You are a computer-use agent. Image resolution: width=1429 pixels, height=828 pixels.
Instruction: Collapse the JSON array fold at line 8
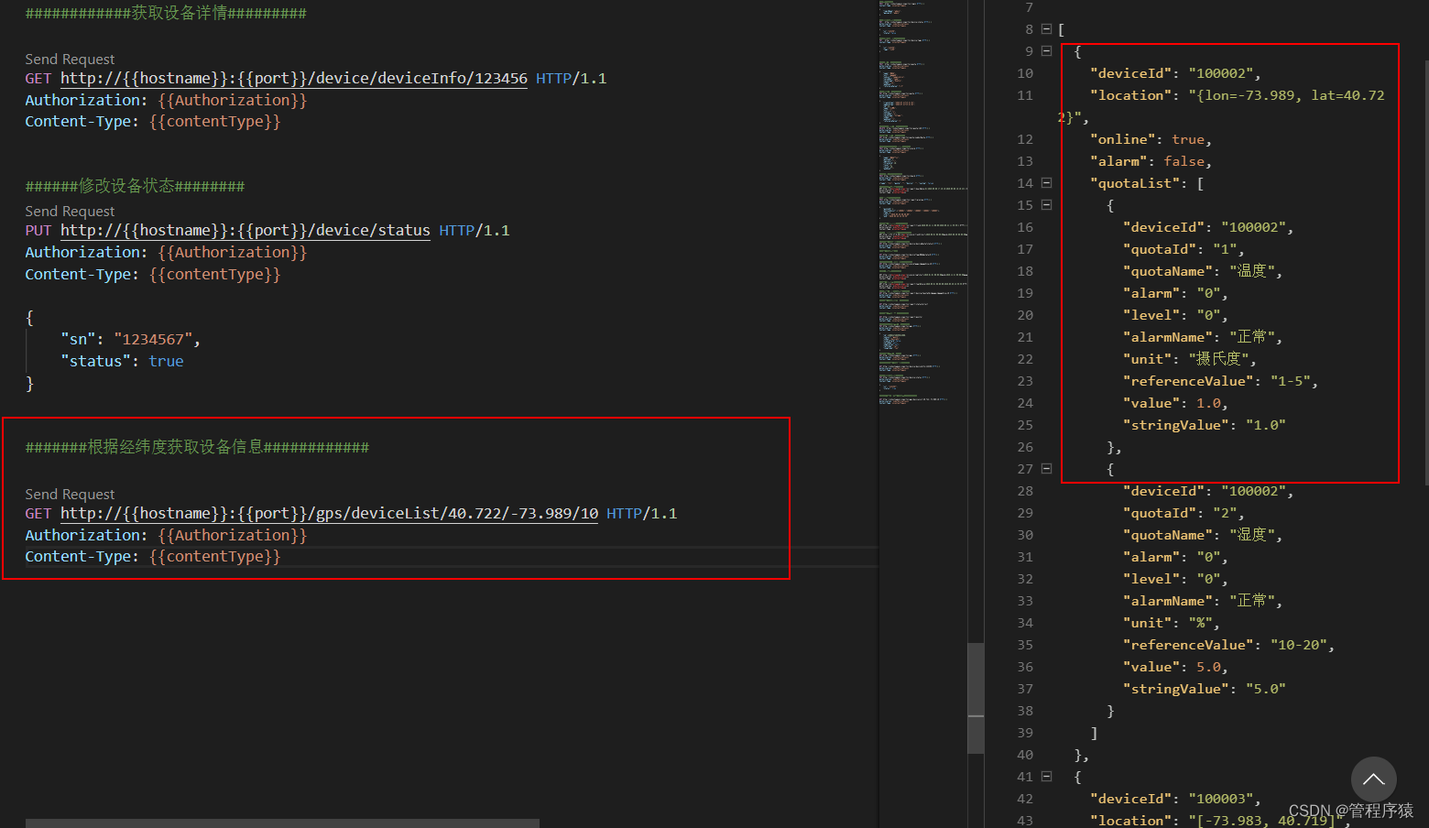[1046, 29]
